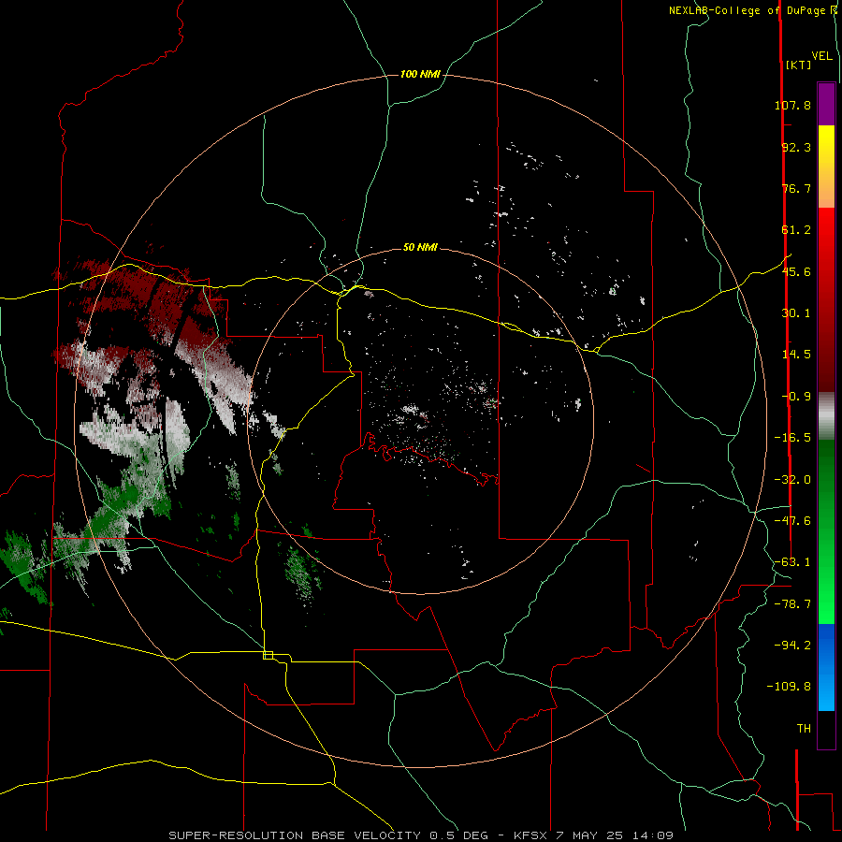Image resolution: width=842 pixels, height=842 pixels.
Task: Click the -32.0 velocity scale value
Action: point(792,480)
